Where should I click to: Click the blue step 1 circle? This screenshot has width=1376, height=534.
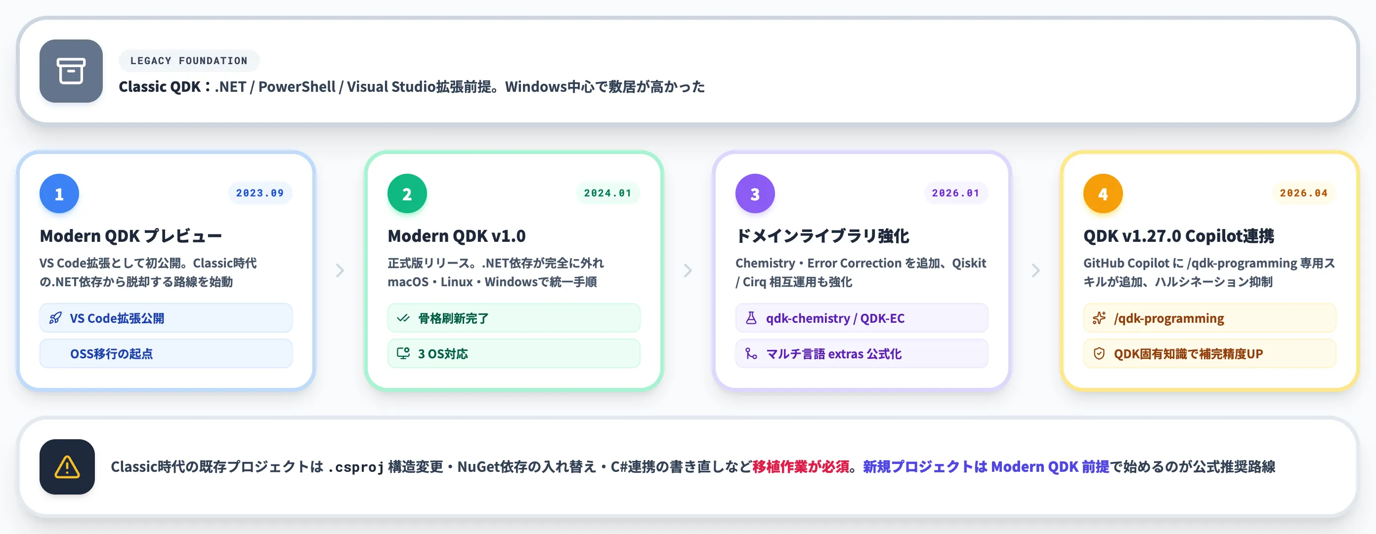pos(59,193)
